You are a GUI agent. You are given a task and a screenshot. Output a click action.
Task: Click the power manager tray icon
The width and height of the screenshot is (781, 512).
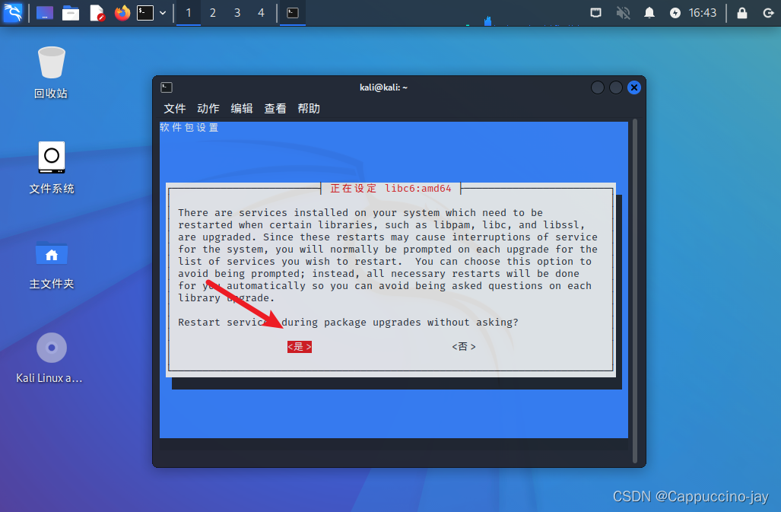(675, 13)
